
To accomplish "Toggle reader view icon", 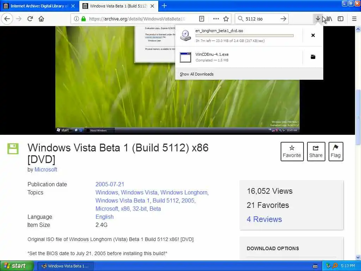I will [201, 19].
